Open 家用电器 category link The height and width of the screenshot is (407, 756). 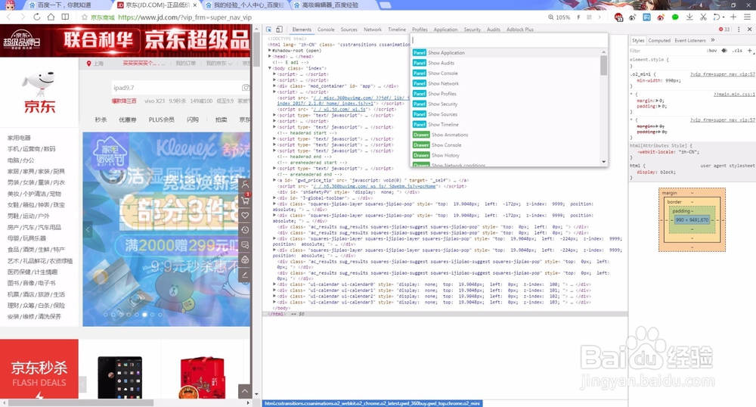(20, 138)
